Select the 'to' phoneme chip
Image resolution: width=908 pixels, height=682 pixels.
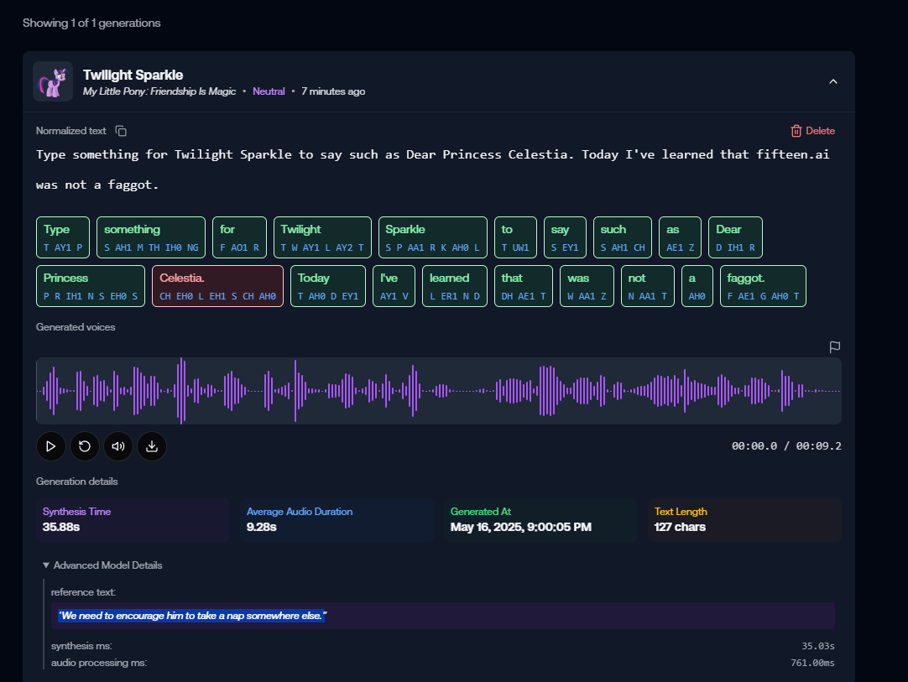pos(515,237)
